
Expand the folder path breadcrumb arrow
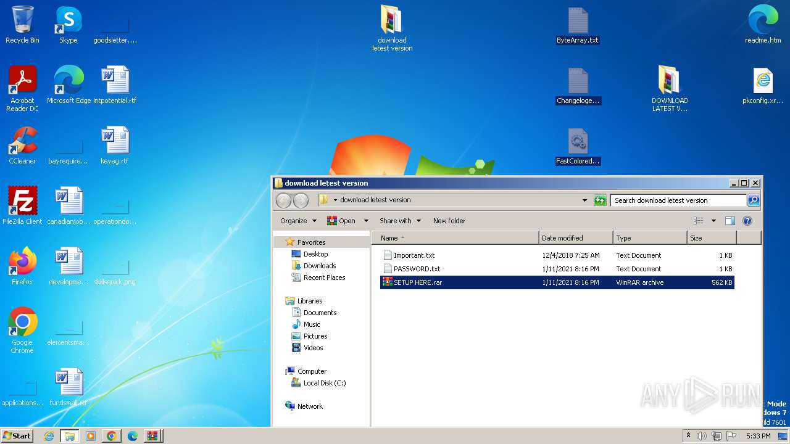[335, 200]
